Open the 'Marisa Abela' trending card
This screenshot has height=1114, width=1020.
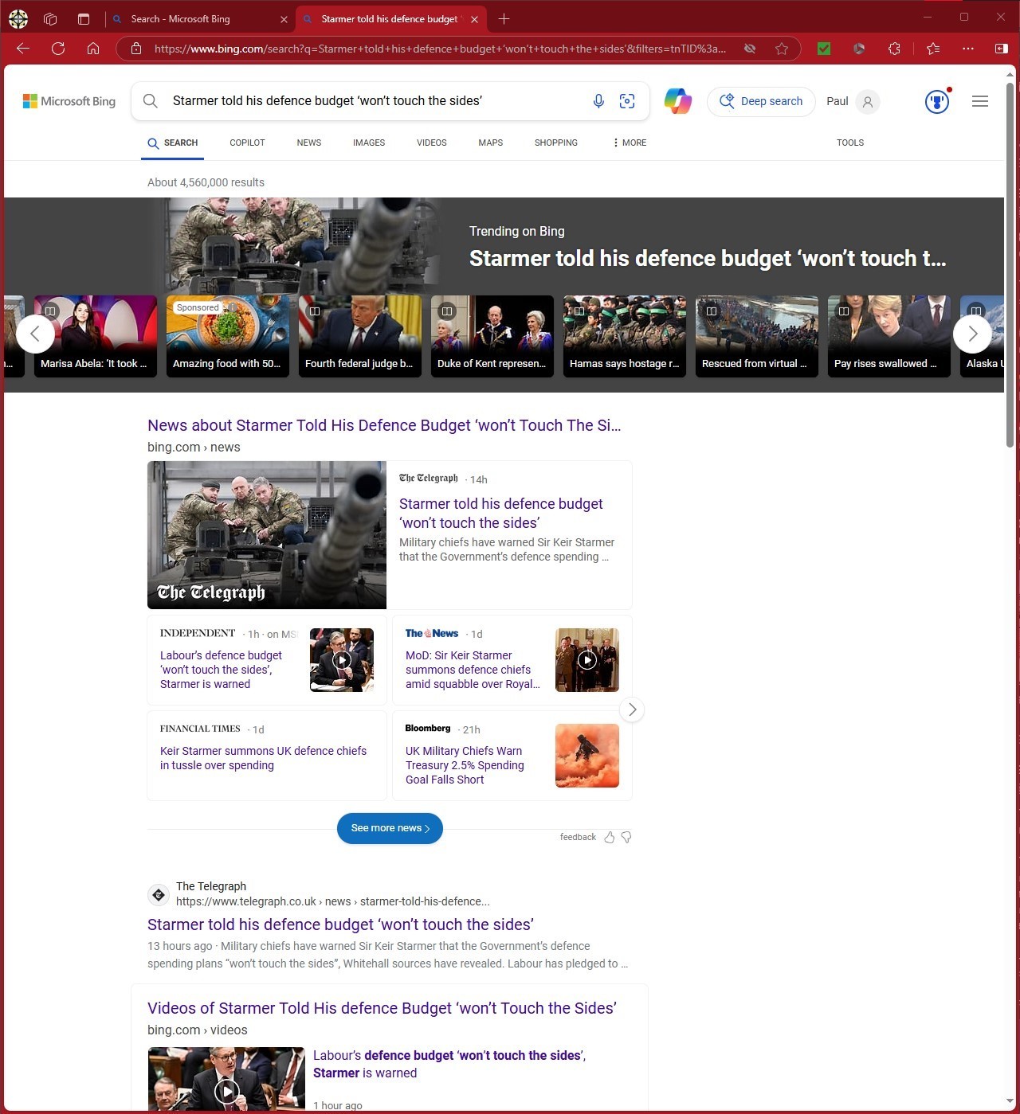coord(96,336)
